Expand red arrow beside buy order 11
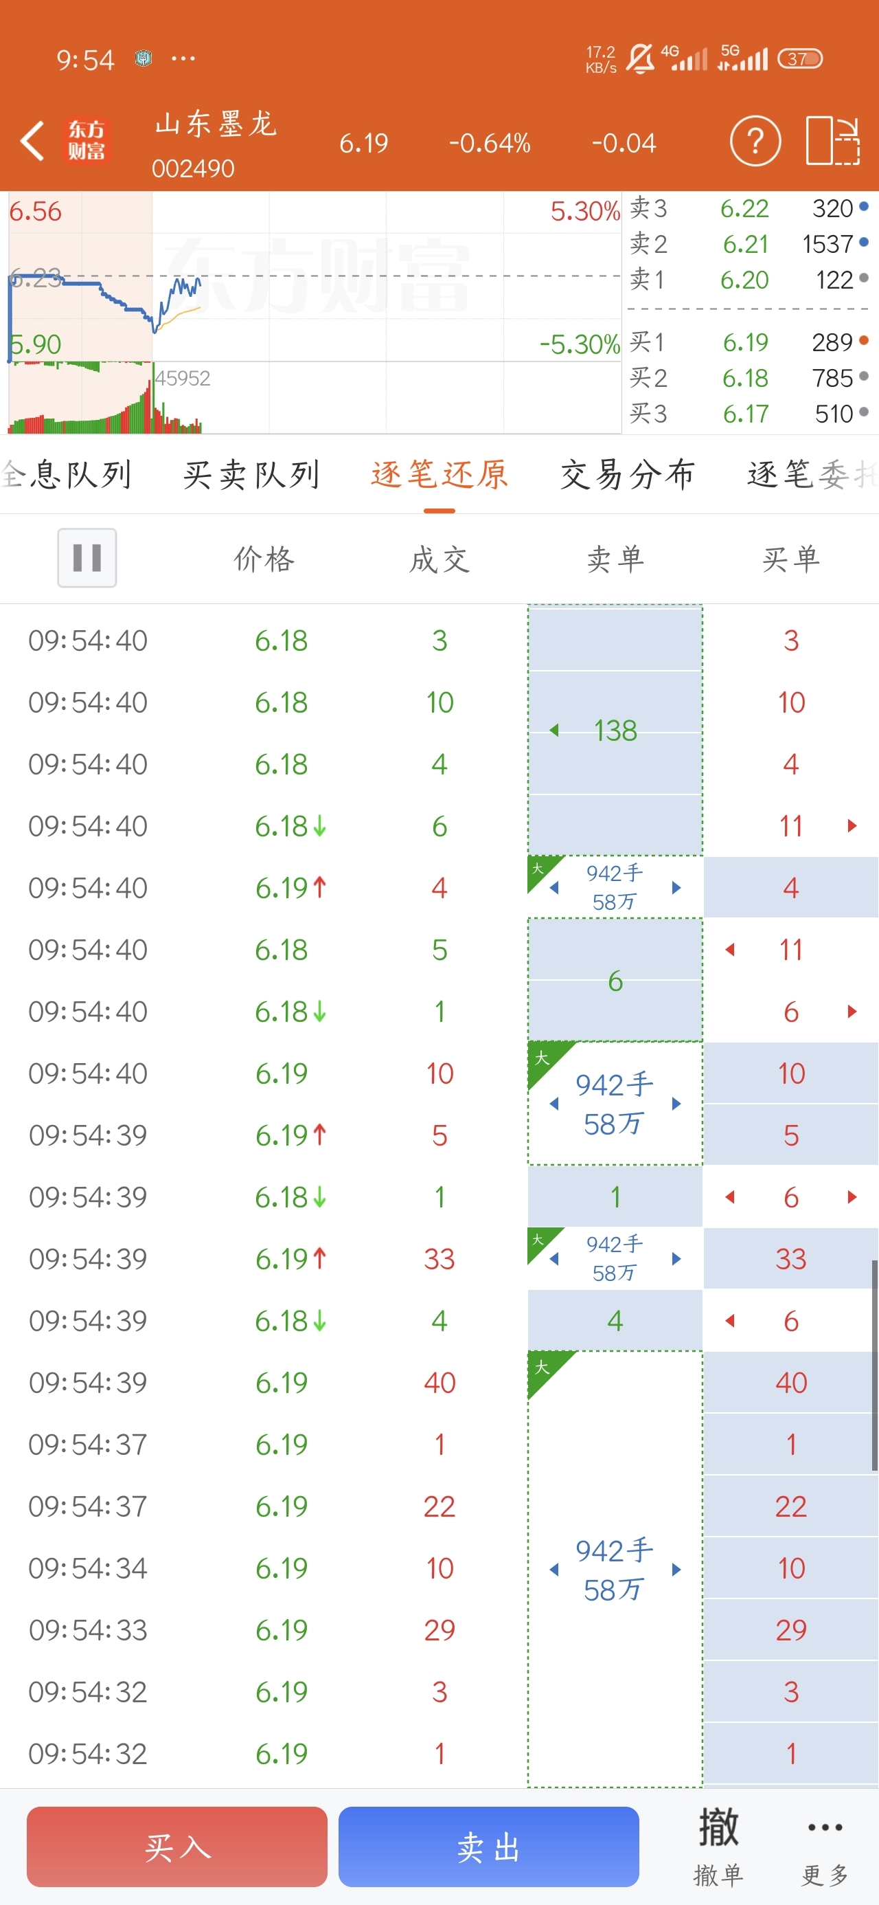879x1905 pixels. (x=852, y=826)
